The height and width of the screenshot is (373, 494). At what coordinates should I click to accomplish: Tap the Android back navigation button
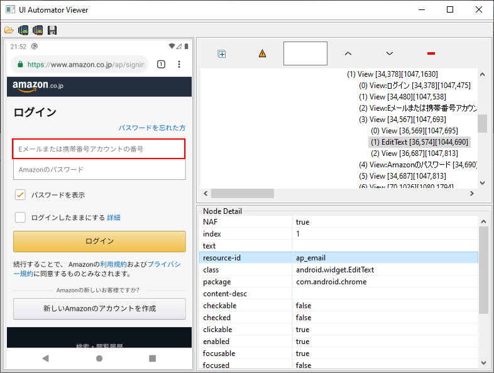pyautogui.click(x=46, y=358)
